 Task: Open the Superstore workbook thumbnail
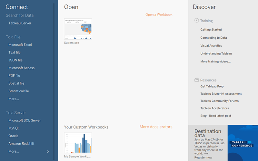(x=78, y=29)
